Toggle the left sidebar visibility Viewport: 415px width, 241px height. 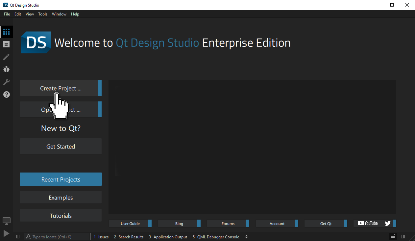point(18,237)
